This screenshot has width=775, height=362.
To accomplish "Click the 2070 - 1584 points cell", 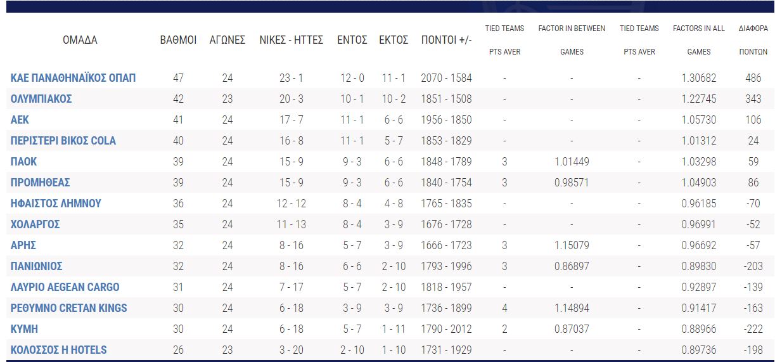I will point(446,78).
